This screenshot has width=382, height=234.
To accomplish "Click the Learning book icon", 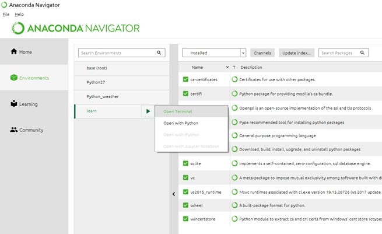I will pos(14,103).
